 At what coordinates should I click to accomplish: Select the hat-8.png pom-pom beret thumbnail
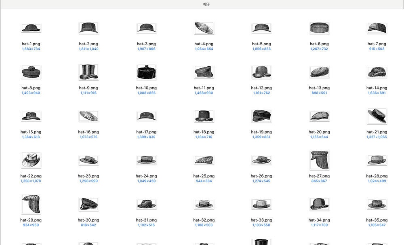(x=31, y=72)
